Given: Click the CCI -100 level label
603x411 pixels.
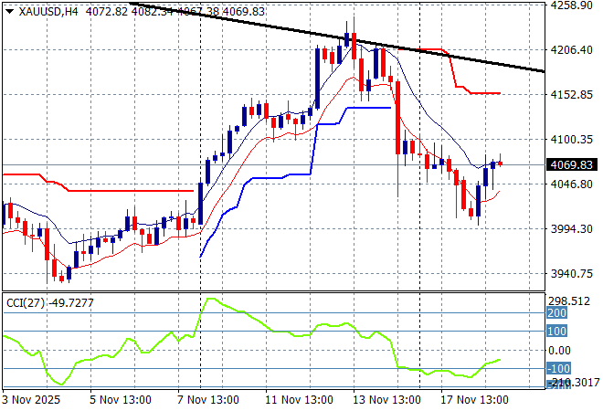Looking at the screenshot, I should coord(558,369).
